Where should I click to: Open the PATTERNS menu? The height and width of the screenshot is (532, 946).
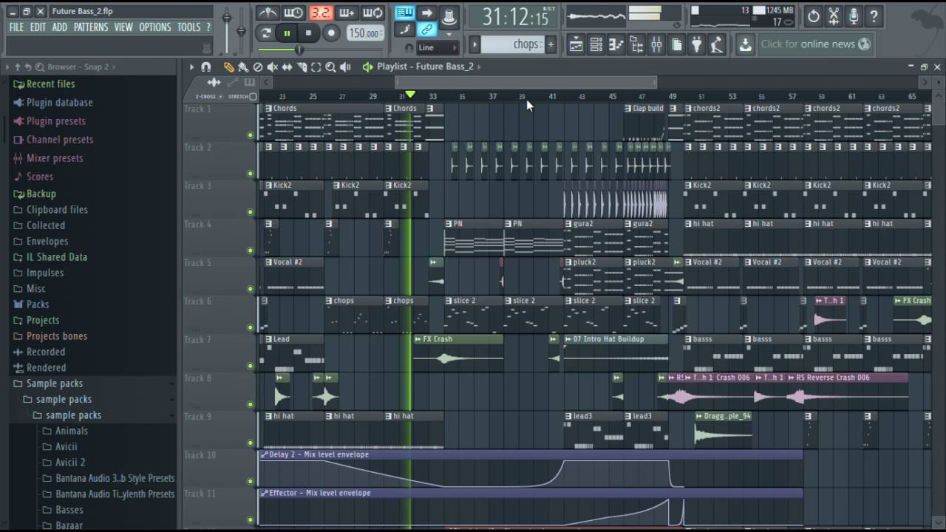(91, 27)
